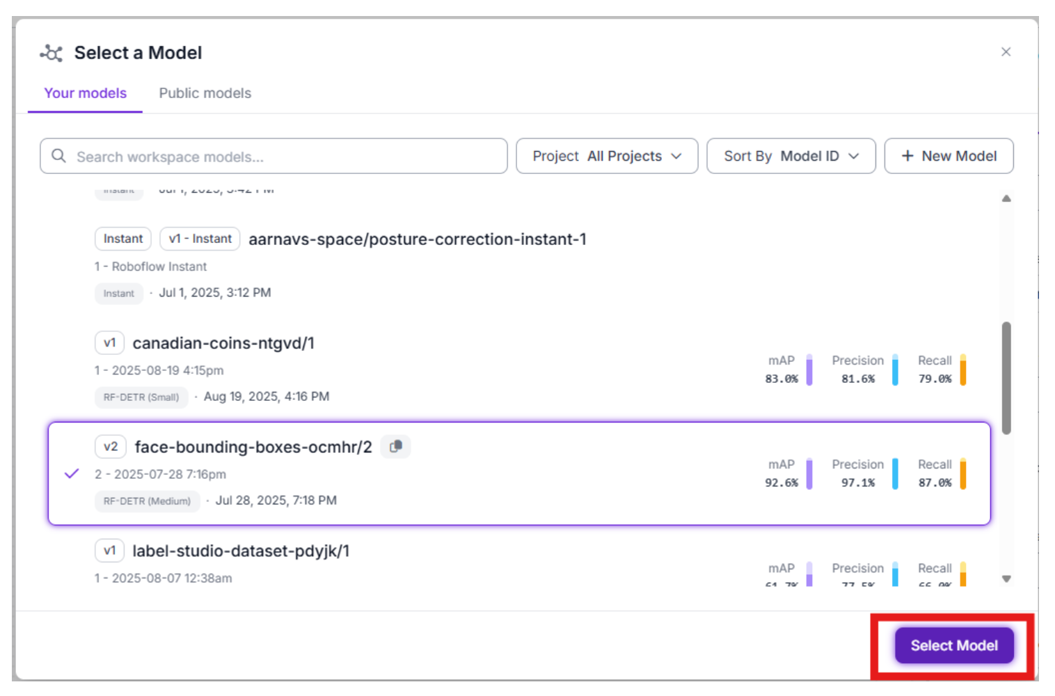Click the purple mAP bar for canadian-coins
The width and height of the screenshot is (1055, 696).
tap(809, 370)
